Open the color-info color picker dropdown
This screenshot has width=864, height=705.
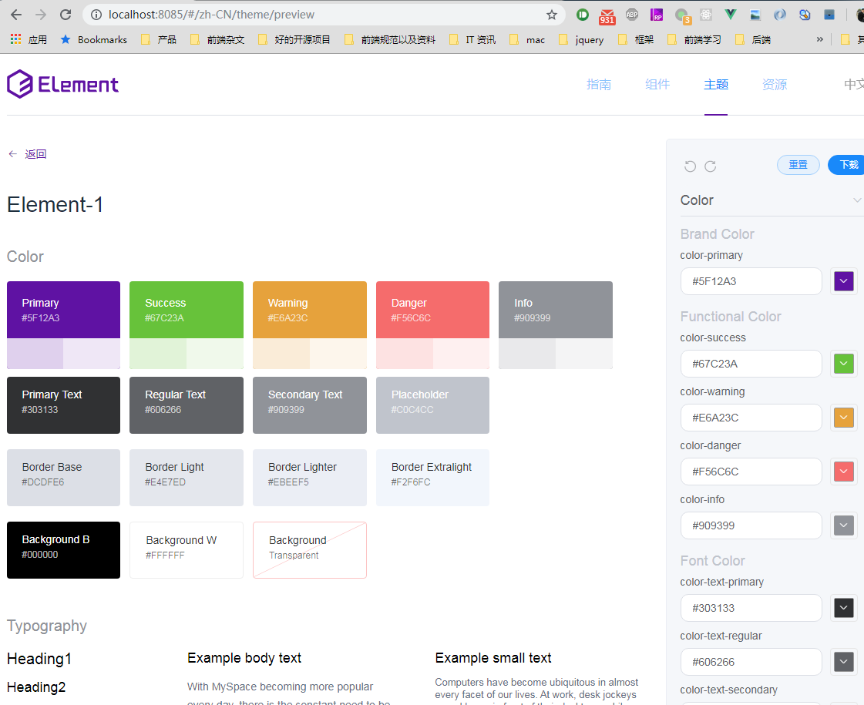(x=844, y=525)
